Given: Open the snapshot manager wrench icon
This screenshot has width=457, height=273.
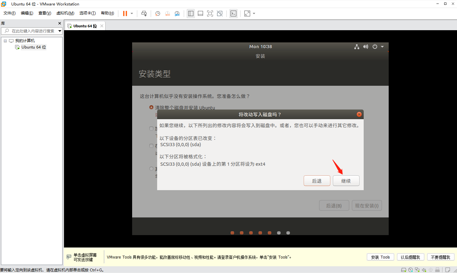Looking at the screenshot, I should point(177,13).
